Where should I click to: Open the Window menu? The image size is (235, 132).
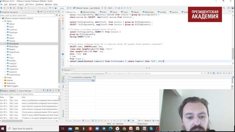[x=48, y=4]
